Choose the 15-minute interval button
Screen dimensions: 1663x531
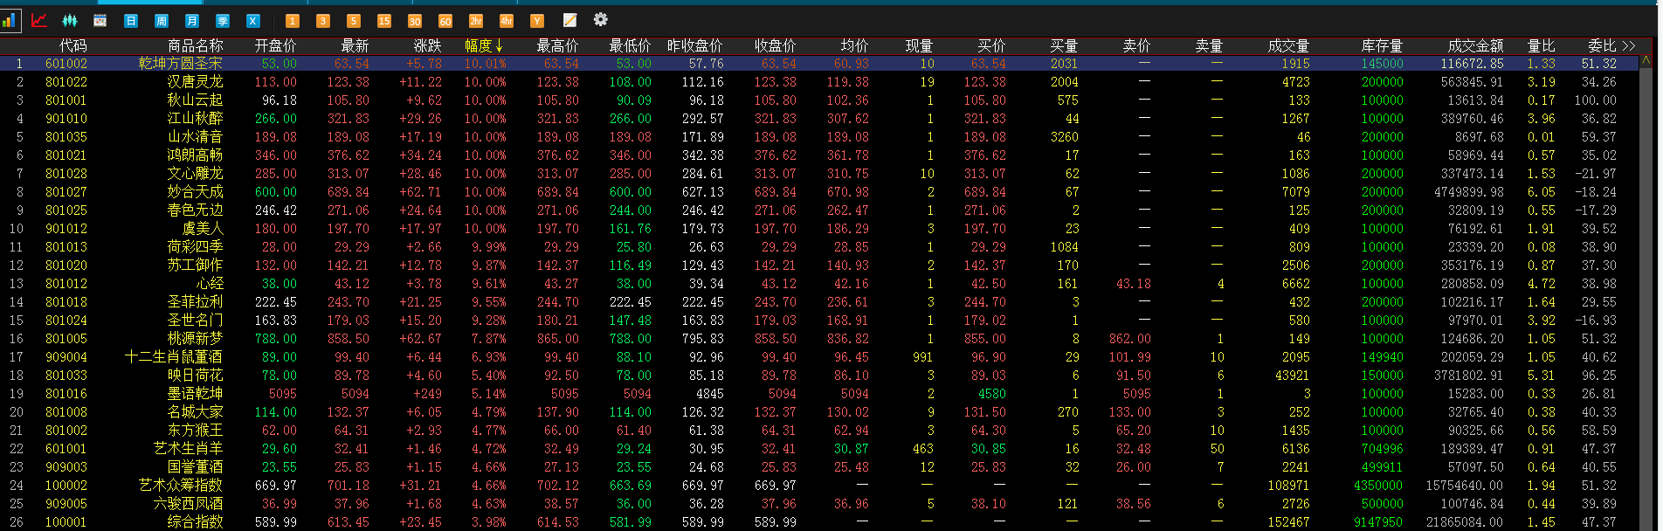click(383, 20)
